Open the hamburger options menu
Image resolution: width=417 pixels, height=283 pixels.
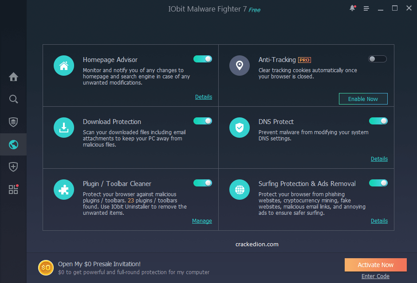click(x=366, y=8)
